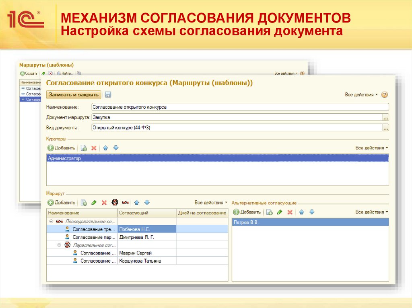This screenshot has width=412, height=308.
Task: Select the green pencil edit icon in Маршрут toolbar
Action: 93,202
